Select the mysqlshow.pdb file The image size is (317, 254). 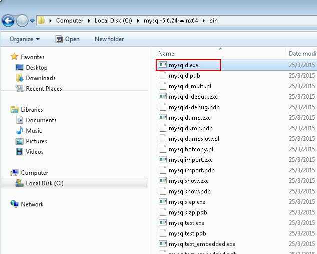(x=190, y=191)
